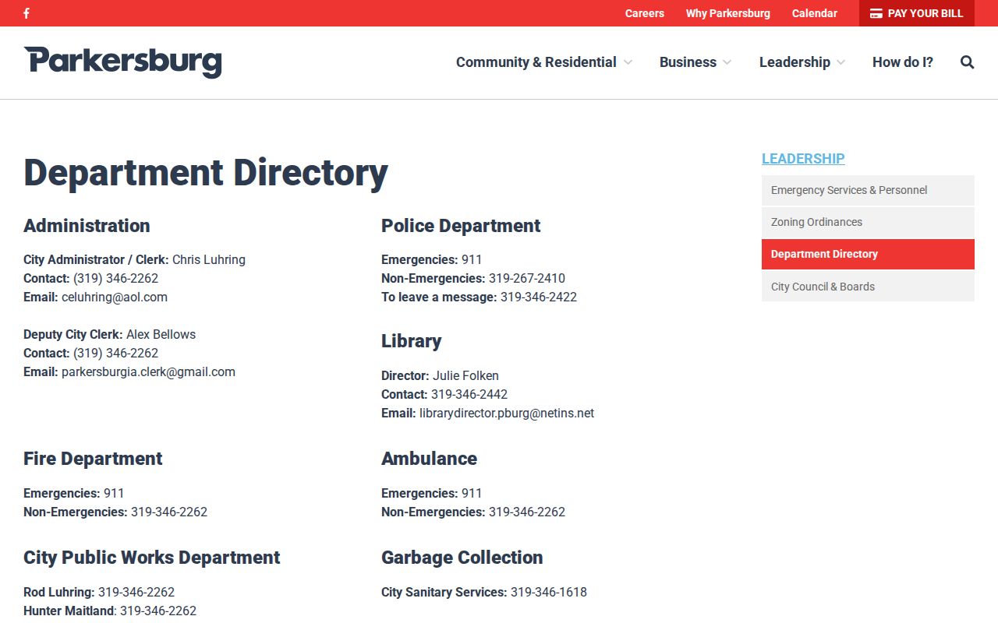Click the City Public Works Department heading
The image size is (998, 623).
click(152, 558)
